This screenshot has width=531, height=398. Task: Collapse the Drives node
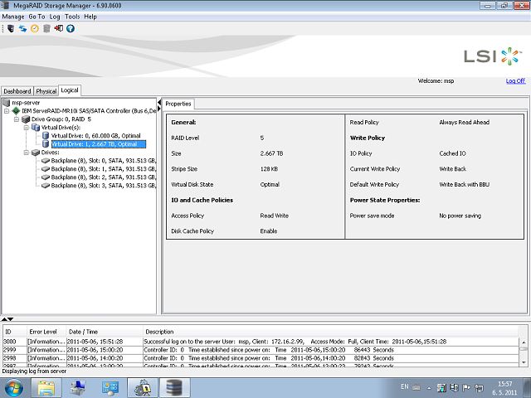(26, 153)
